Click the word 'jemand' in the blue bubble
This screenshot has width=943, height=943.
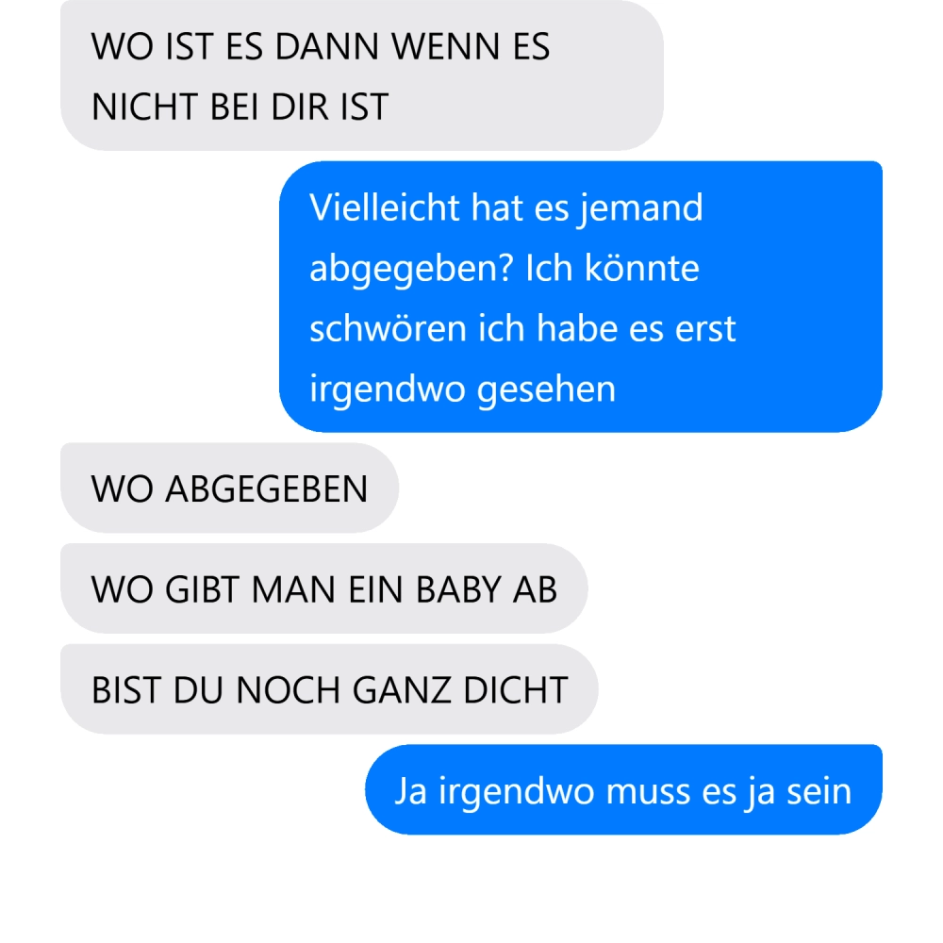click(x=641, y=209)
